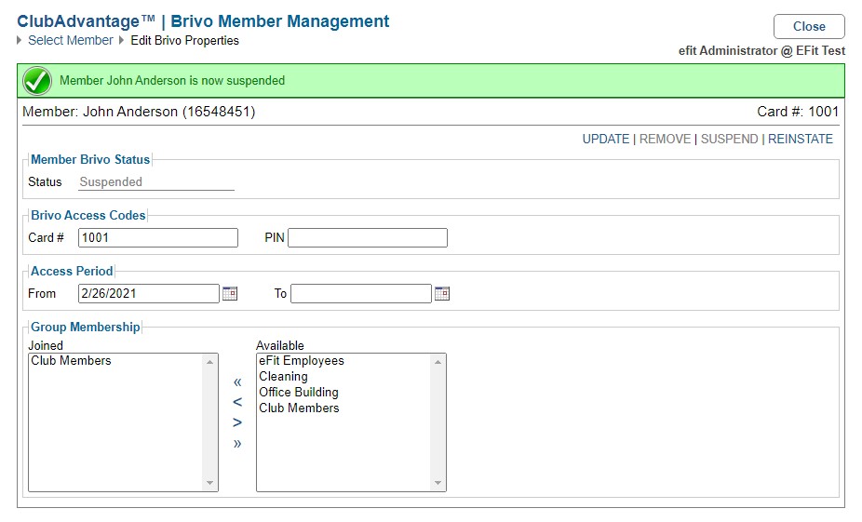862x522 pixels.
Task: Click the Edit Brivo Properties breadcrumb
Action: 184,41
